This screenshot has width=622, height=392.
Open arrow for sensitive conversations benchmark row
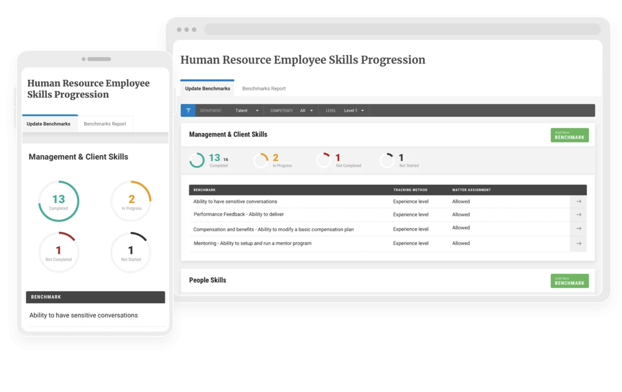point(578,202)
